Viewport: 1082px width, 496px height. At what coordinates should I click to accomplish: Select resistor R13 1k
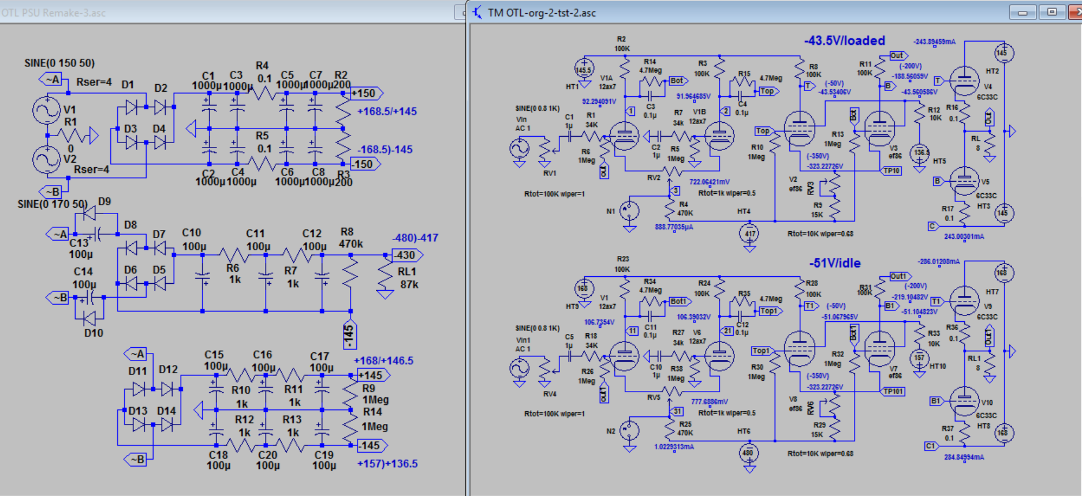click(292, 445)
